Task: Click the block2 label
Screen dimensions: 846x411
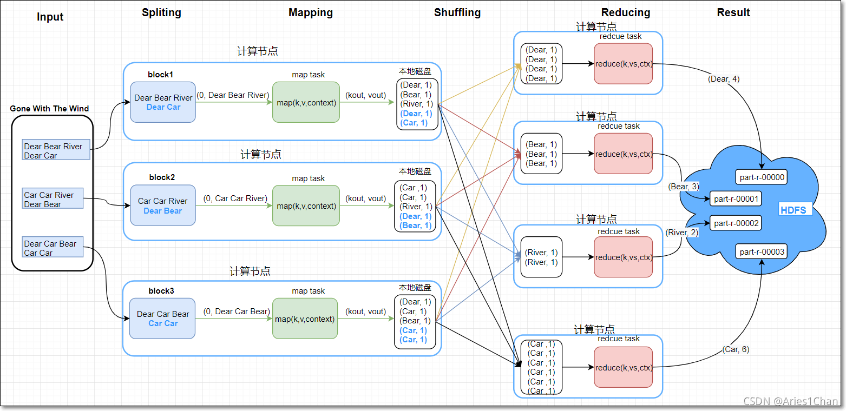Action: point(162,177)
